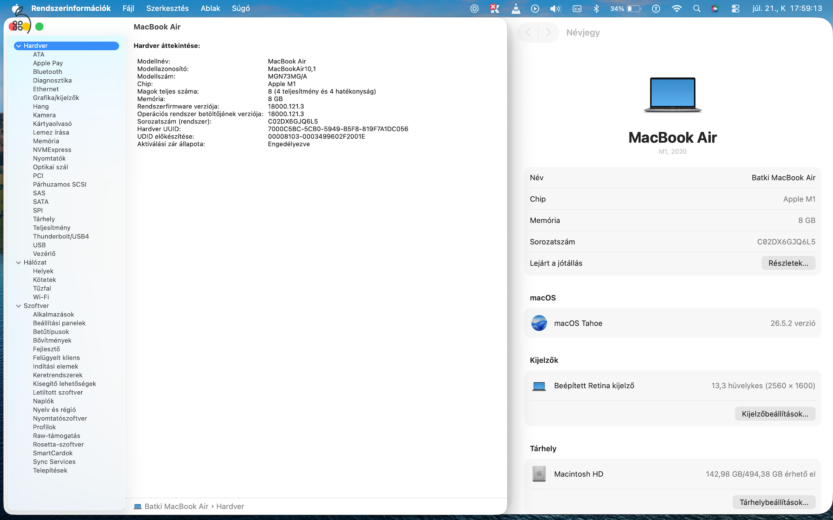This screenshot has height=520, width=833.
Task: Open the Súgó menu
Action: (241, 9)
